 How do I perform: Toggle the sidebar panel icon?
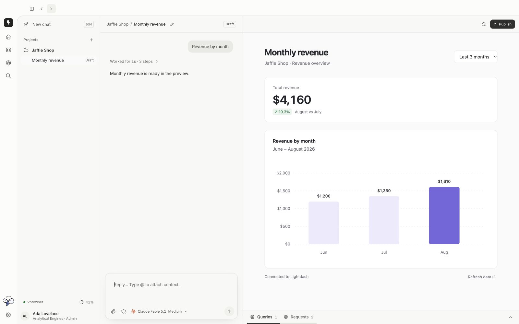[x=32, y=9]
